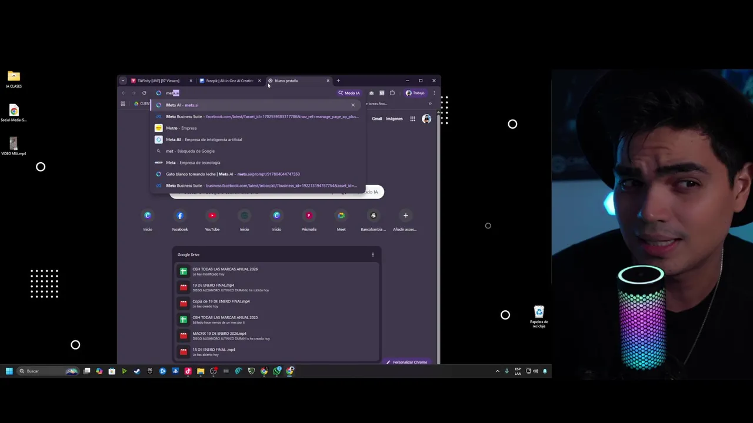Open the Bancolombia shortcut
The image size is (753, 423).
point(373,220)
